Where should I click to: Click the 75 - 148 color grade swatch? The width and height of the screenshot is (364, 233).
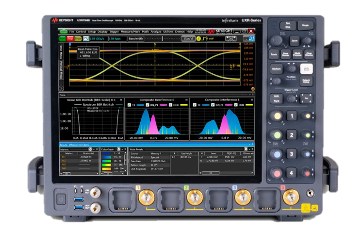(x=107, y=165)
